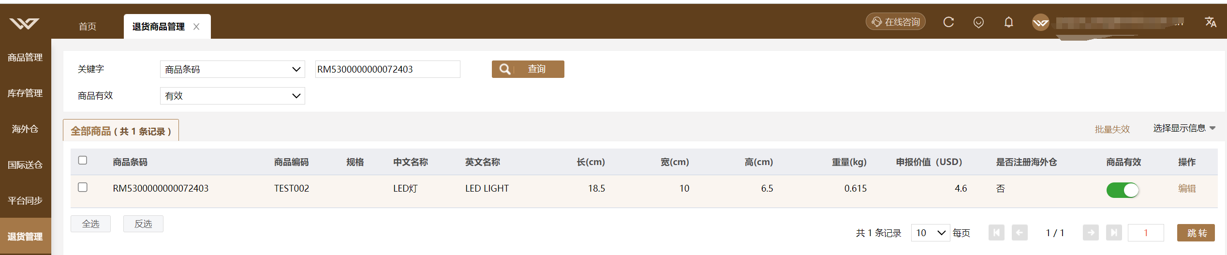Expand the 选择显示信息 dropdown
Image resolution: width=1227 pixels, height=255 pixels.
point(1184,128)
